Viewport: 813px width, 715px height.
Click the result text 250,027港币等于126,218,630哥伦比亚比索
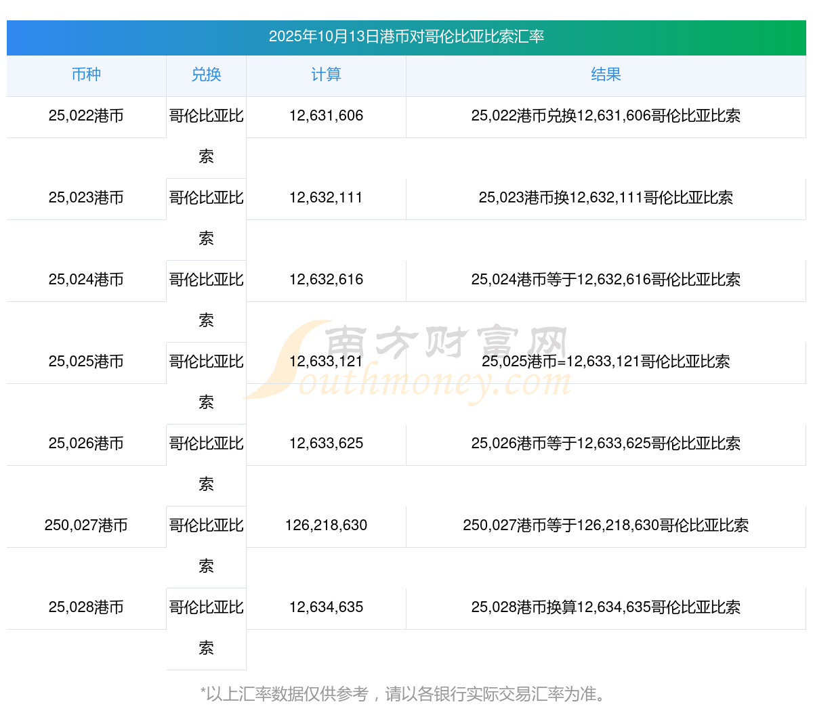(x=606, y=525)
